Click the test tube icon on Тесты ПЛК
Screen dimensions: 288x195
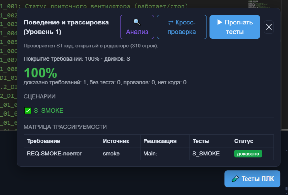pos(235,179)
